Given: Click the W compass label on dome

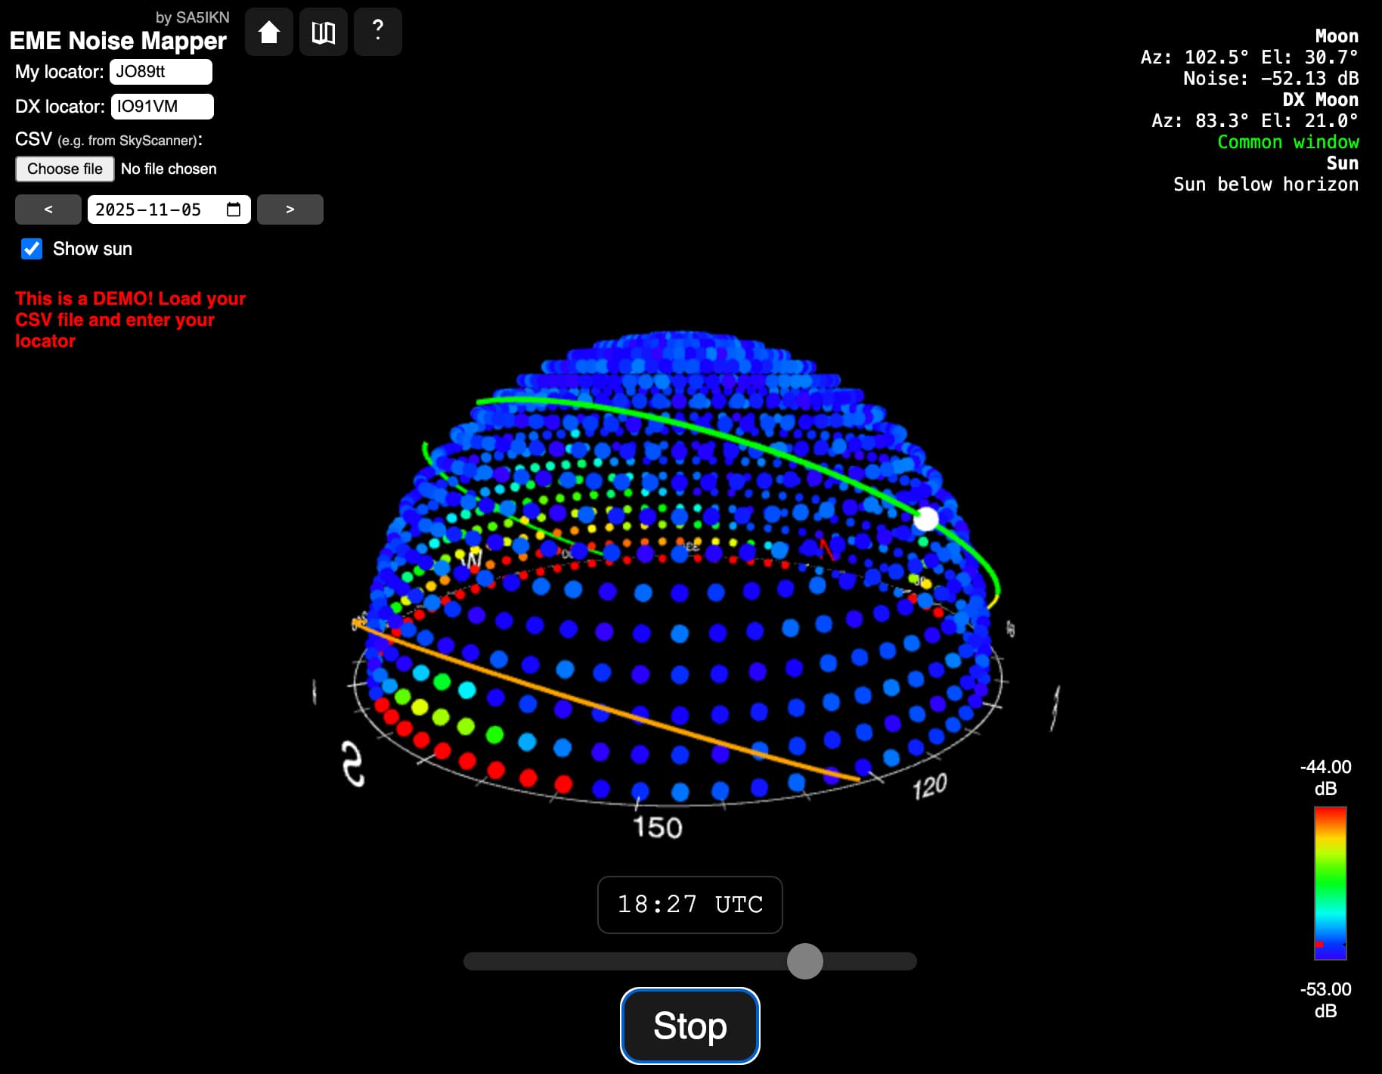Looking at the screenshot, I should click(x=473, y=560).
